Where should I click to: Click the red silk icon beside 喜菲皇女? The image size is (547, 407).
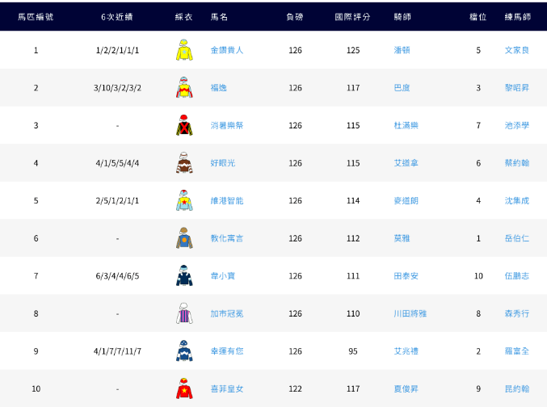184,388
